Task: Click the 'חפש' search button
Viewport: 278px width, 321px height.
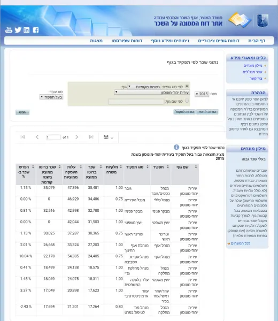Action: click(22, 112)
